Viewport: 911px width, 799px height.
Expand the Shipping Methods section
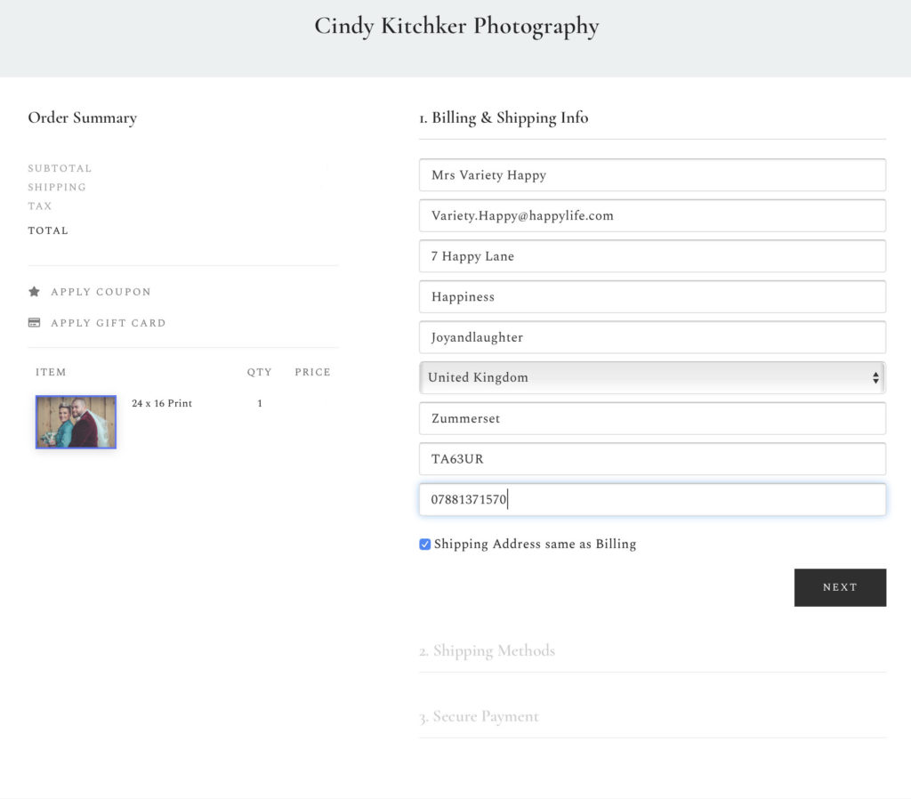pyautogui.click(x=487, y=650)
